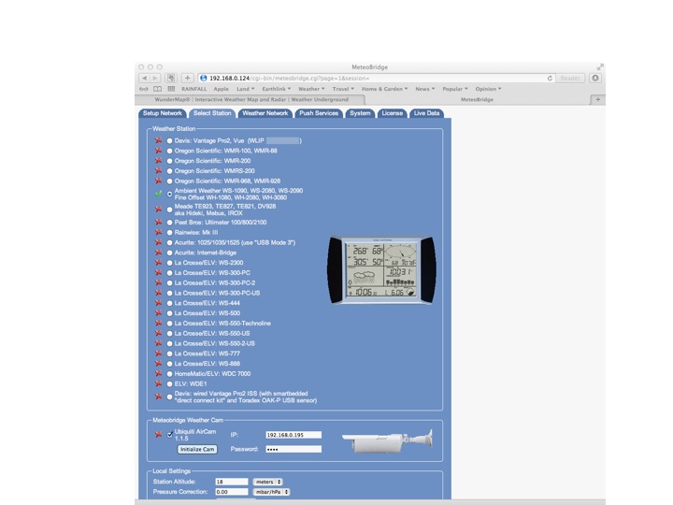Click the browser back arrow button
Image resolution: width=673 pixels, height=505 pixels.
pos(142,78)
